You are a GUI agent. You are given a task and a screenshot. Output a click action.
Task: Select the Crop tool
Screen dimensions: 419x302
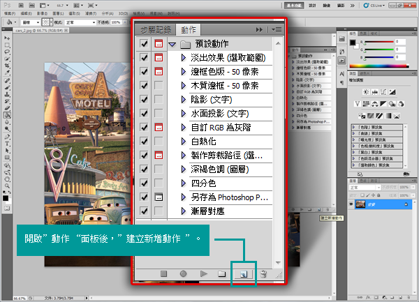click(x=7, y=66)
